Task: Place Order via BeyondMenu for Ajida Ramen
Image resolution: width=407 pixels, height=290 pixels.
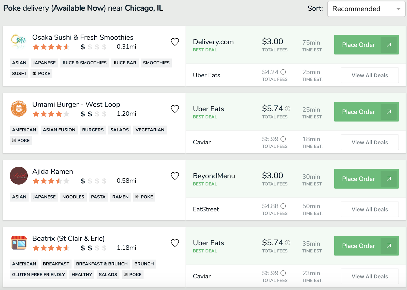Action: coord(366,179)
